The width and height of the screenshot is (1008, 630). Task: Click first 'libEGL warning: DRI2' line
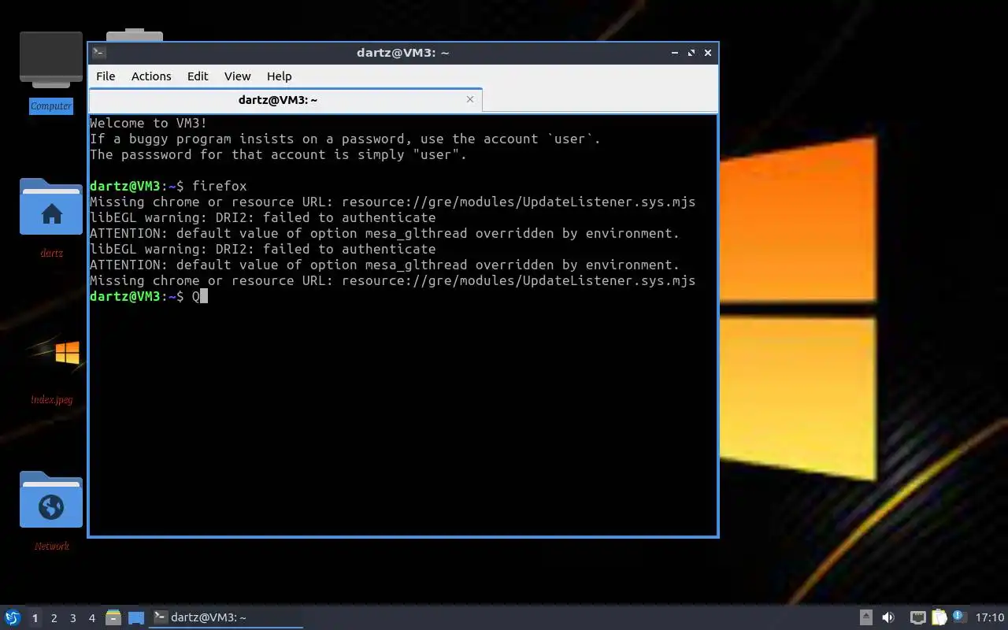(x=263, y=217)
